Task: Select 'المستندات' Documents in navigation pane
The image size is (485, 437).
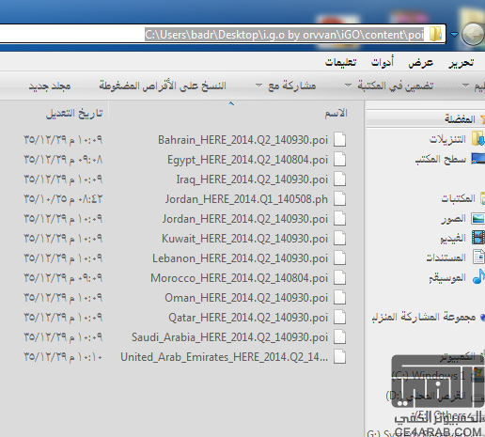Action: 446,258
